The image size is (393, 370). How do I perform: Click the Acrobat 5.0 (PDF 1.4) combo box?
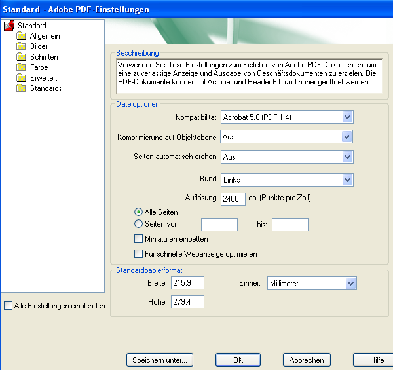[287, 117]
